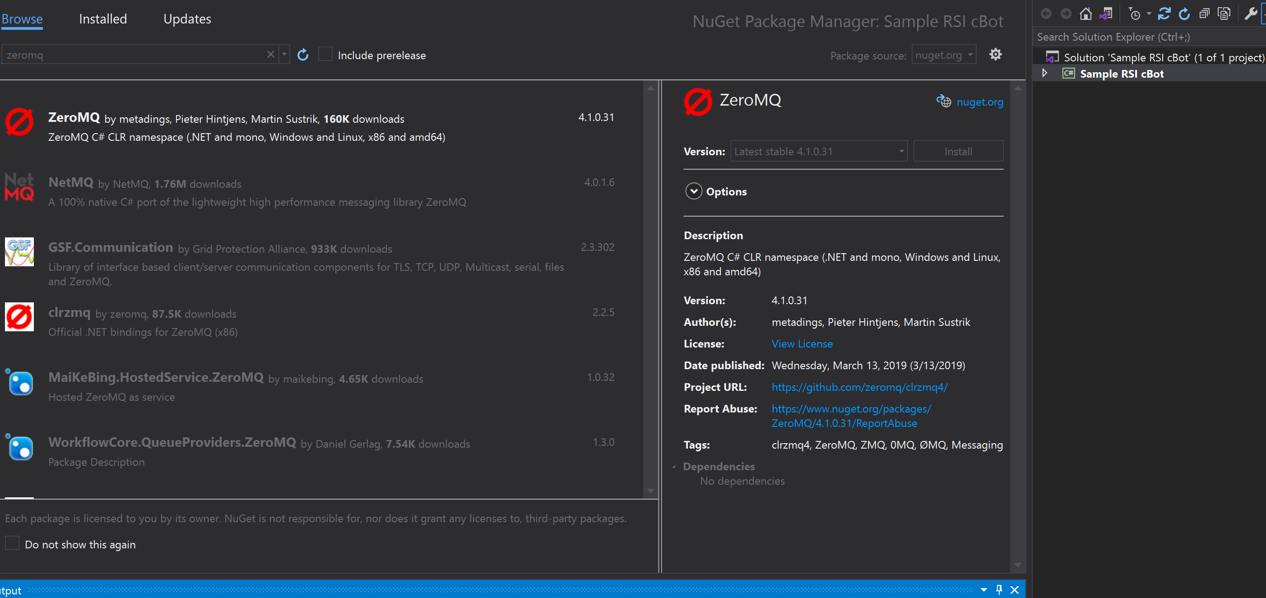Open the Report Abuse link
Viewport: 1266px width, 598px height.
tap(851, 416)
